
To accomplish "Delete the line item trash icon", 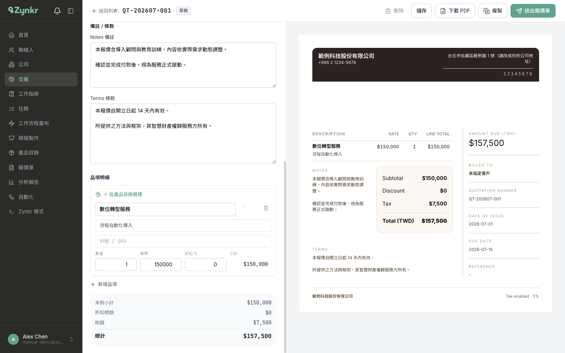I will point(266,208).
